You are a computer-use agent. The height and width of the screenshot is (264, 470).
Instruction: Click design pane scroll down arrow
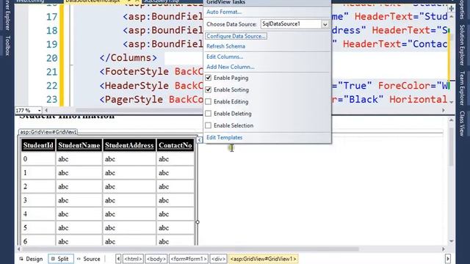coord(451,241)
